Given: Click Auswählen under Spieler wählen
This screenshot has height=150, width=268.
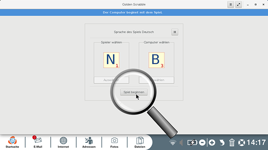Looking at the screenshot, I should (111, 80).
